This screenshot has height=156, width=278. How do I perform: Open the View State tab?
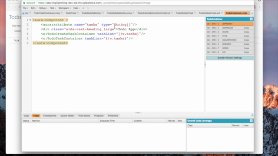(x=84, y=116)
